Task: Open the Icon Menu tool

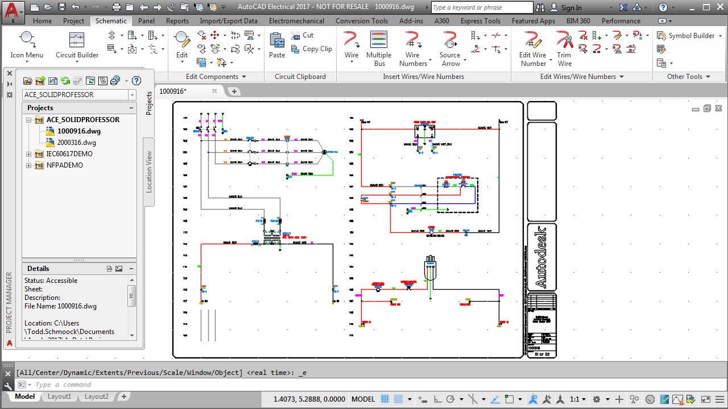Action: coord(27,45)
